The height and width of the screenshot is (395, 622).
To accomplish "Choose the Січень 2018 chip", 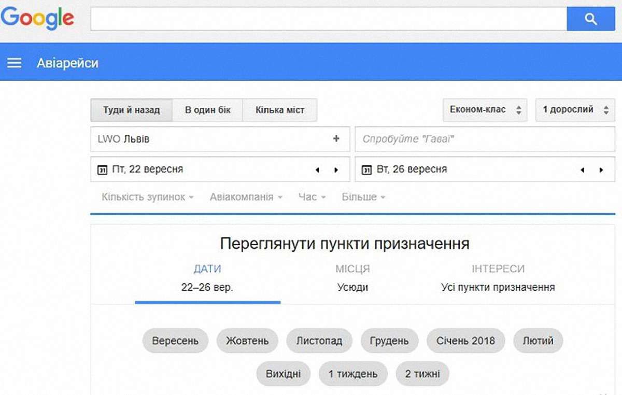I will point(465,341).
